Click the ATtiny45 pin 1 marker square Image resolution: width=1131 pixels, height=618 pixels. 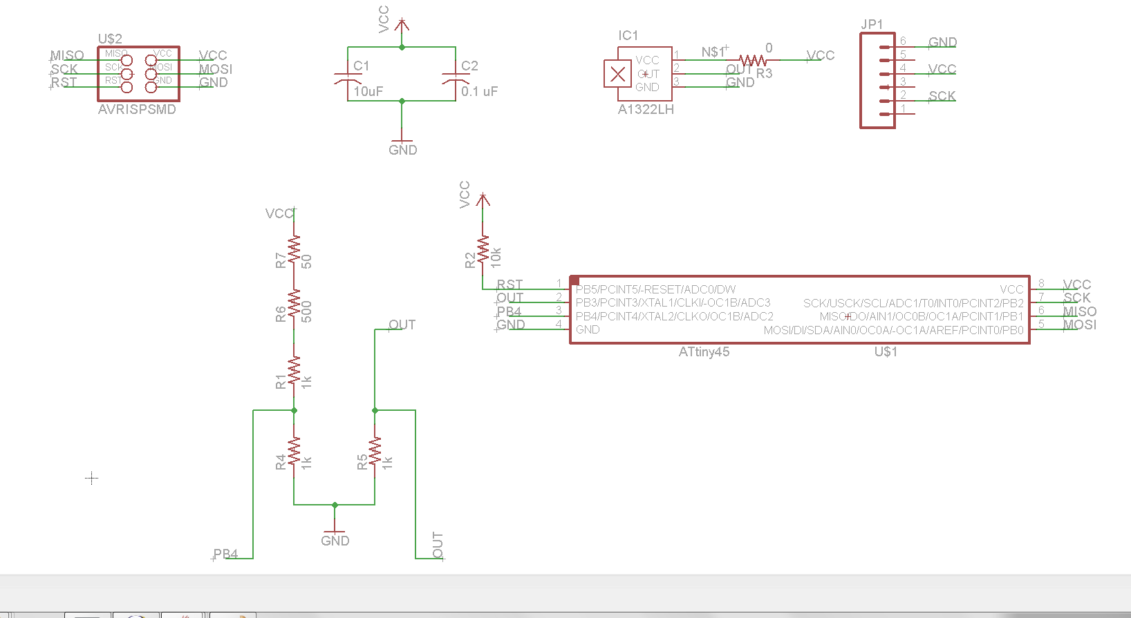(574, 280)
